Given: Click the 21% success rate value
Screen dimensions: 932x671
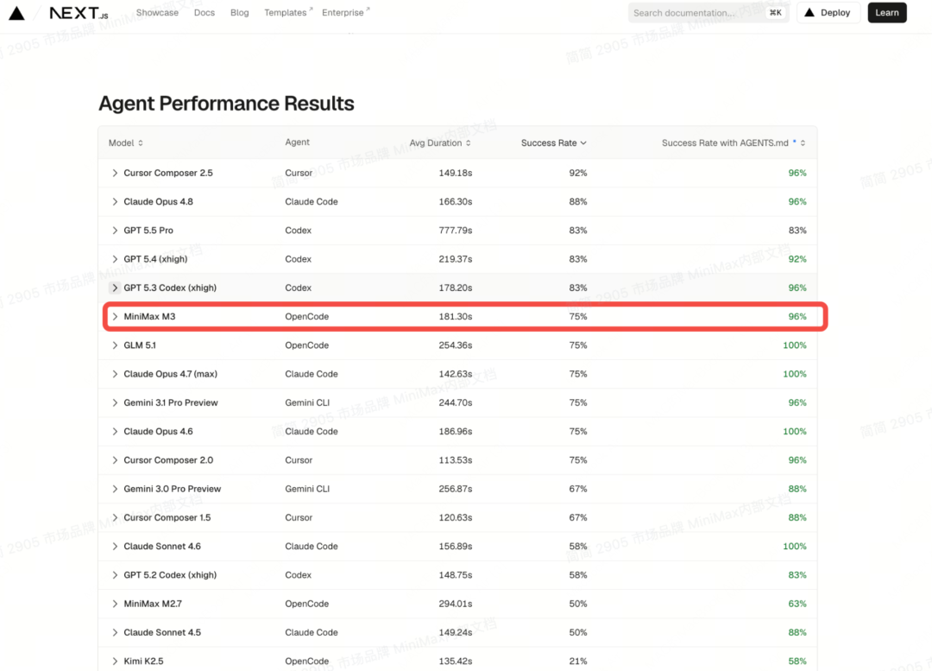Looking at the screenshot, I should click(x=577, y=661).
